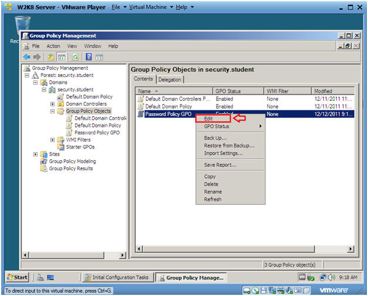Image resolution: width=368 pixels, height=296 pixels.
Task: Click the Starter GPOs folder icon
Action: point(61,147)
